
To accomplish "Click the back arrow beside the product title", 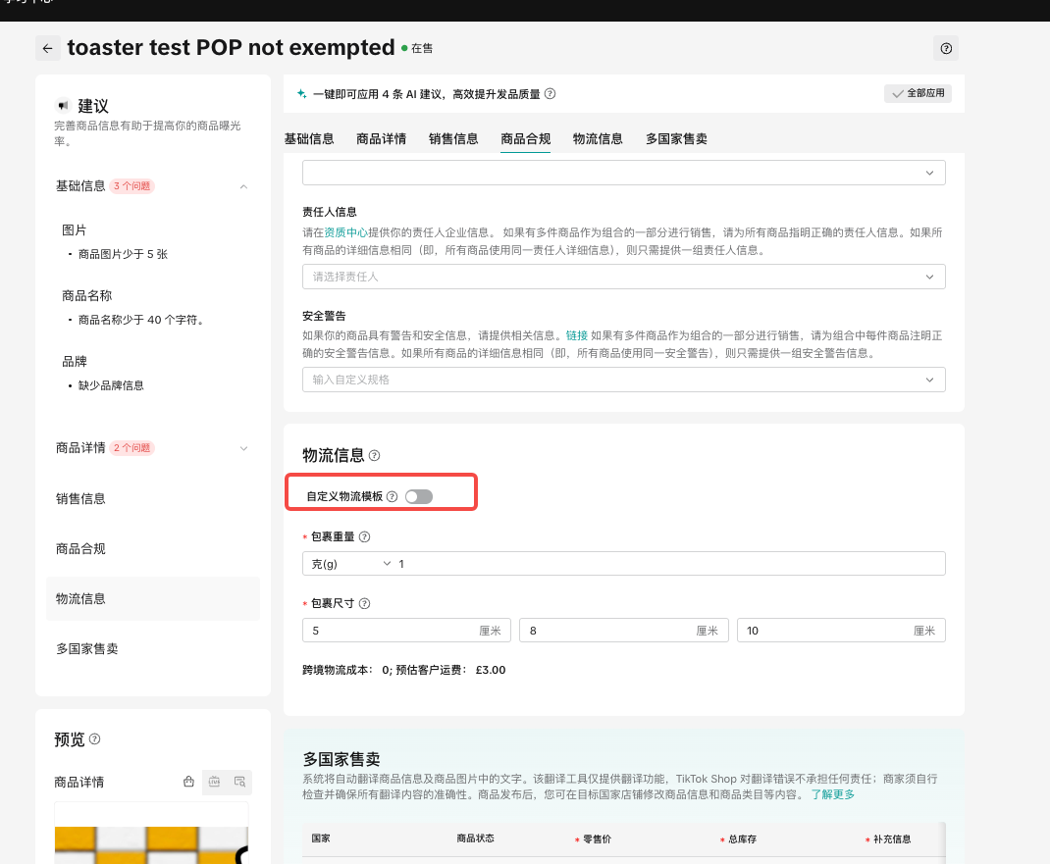I will [48, 48].
